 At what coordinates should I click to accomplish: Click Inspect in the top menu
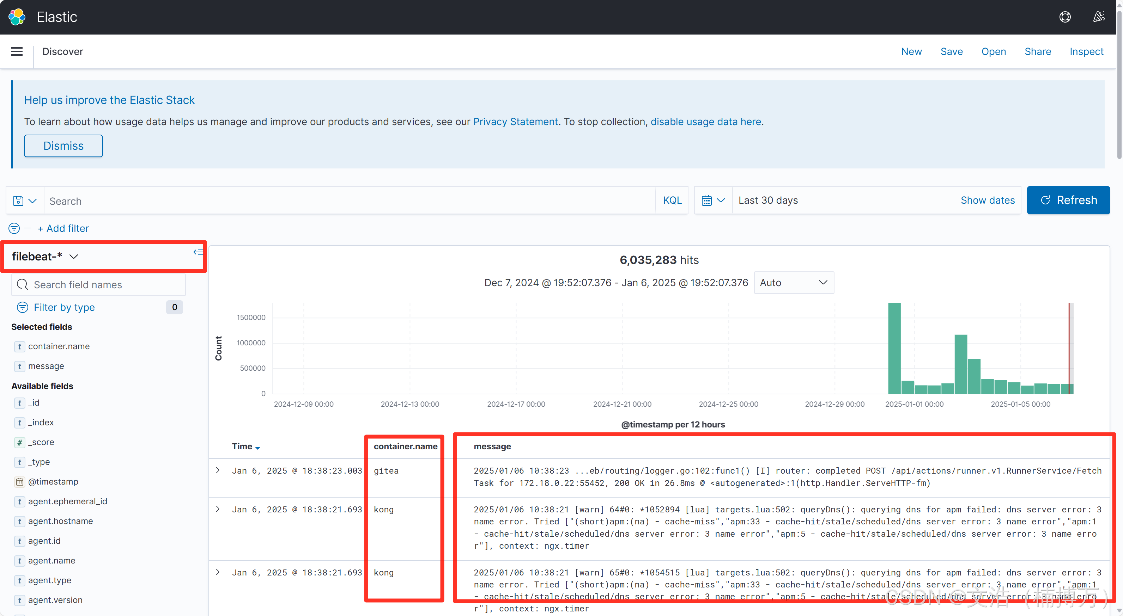1086,51
